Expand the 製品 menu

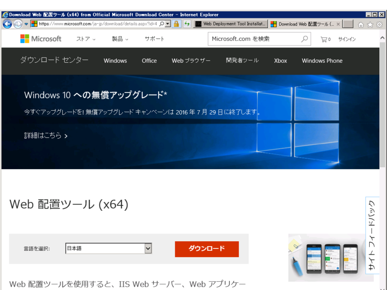pos(120,39)
